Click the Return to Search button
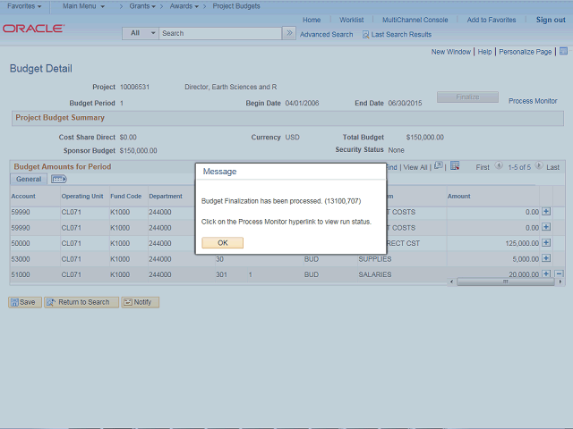This screenshot has height=429, width=573. 81,302
